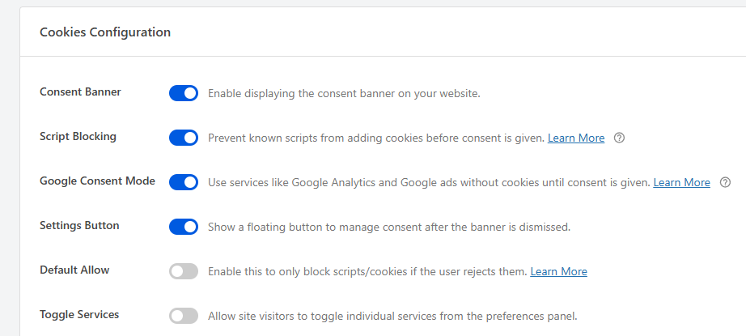Click the Default Allow label
This screenshot has width=746, height=336.
[x=74, y=270]
